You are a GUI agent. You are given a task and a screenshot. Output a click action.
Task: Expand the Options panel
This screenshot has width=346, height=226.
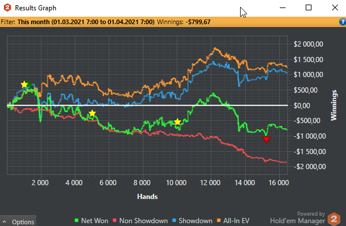click(x=18, y=221)
